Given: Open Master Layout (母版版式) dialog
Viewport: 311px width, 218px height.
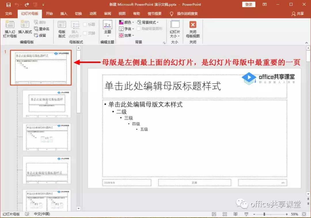Looking at the screenshot, I should (x=62, y=29).
